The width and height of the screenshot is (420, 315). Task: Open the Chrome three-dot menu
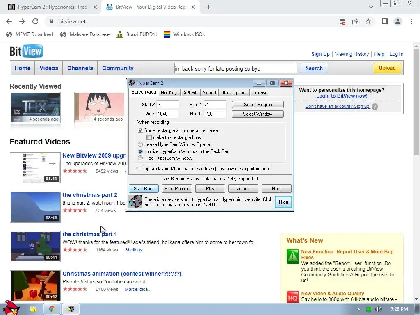tap(411, 21)
